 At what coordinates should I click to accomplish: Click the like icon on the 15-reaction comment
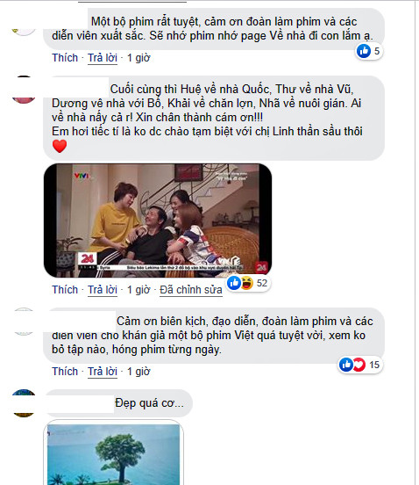pyautogui.click(x=346, y=365)
